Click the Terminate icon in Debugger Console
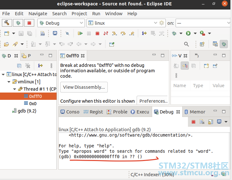The height and width of the screenshot is (180, 232). point(193,122)
